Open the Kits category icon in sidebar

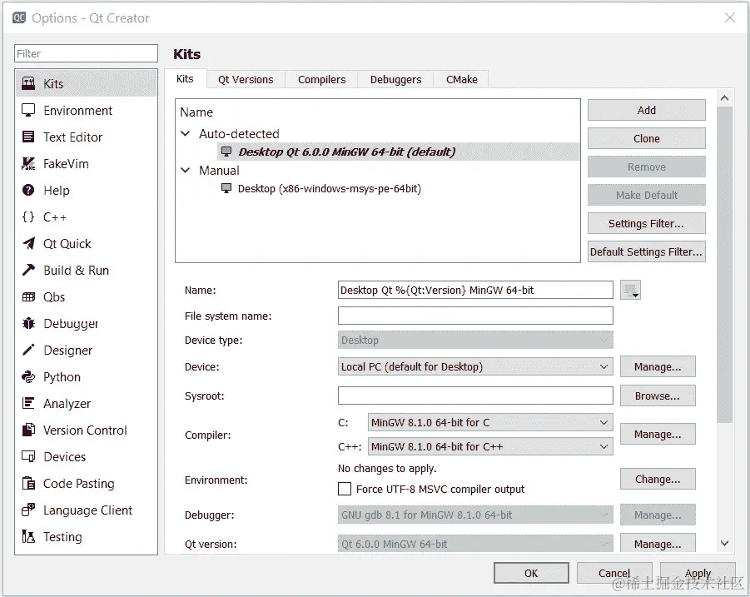click(x=28, y=84)
